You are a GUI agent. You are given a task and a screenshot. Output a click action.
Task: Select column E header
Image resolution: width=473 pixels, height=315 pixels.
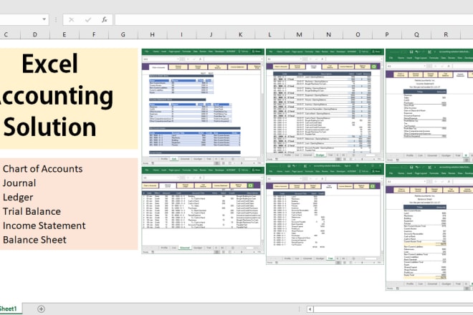point(64,34)
